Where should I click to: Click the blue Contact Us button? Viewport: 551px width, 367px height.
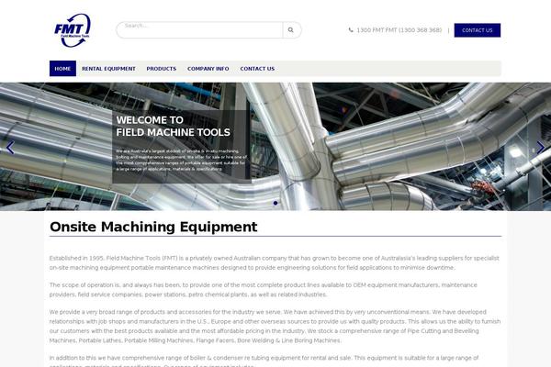click(x=478, y=30)
